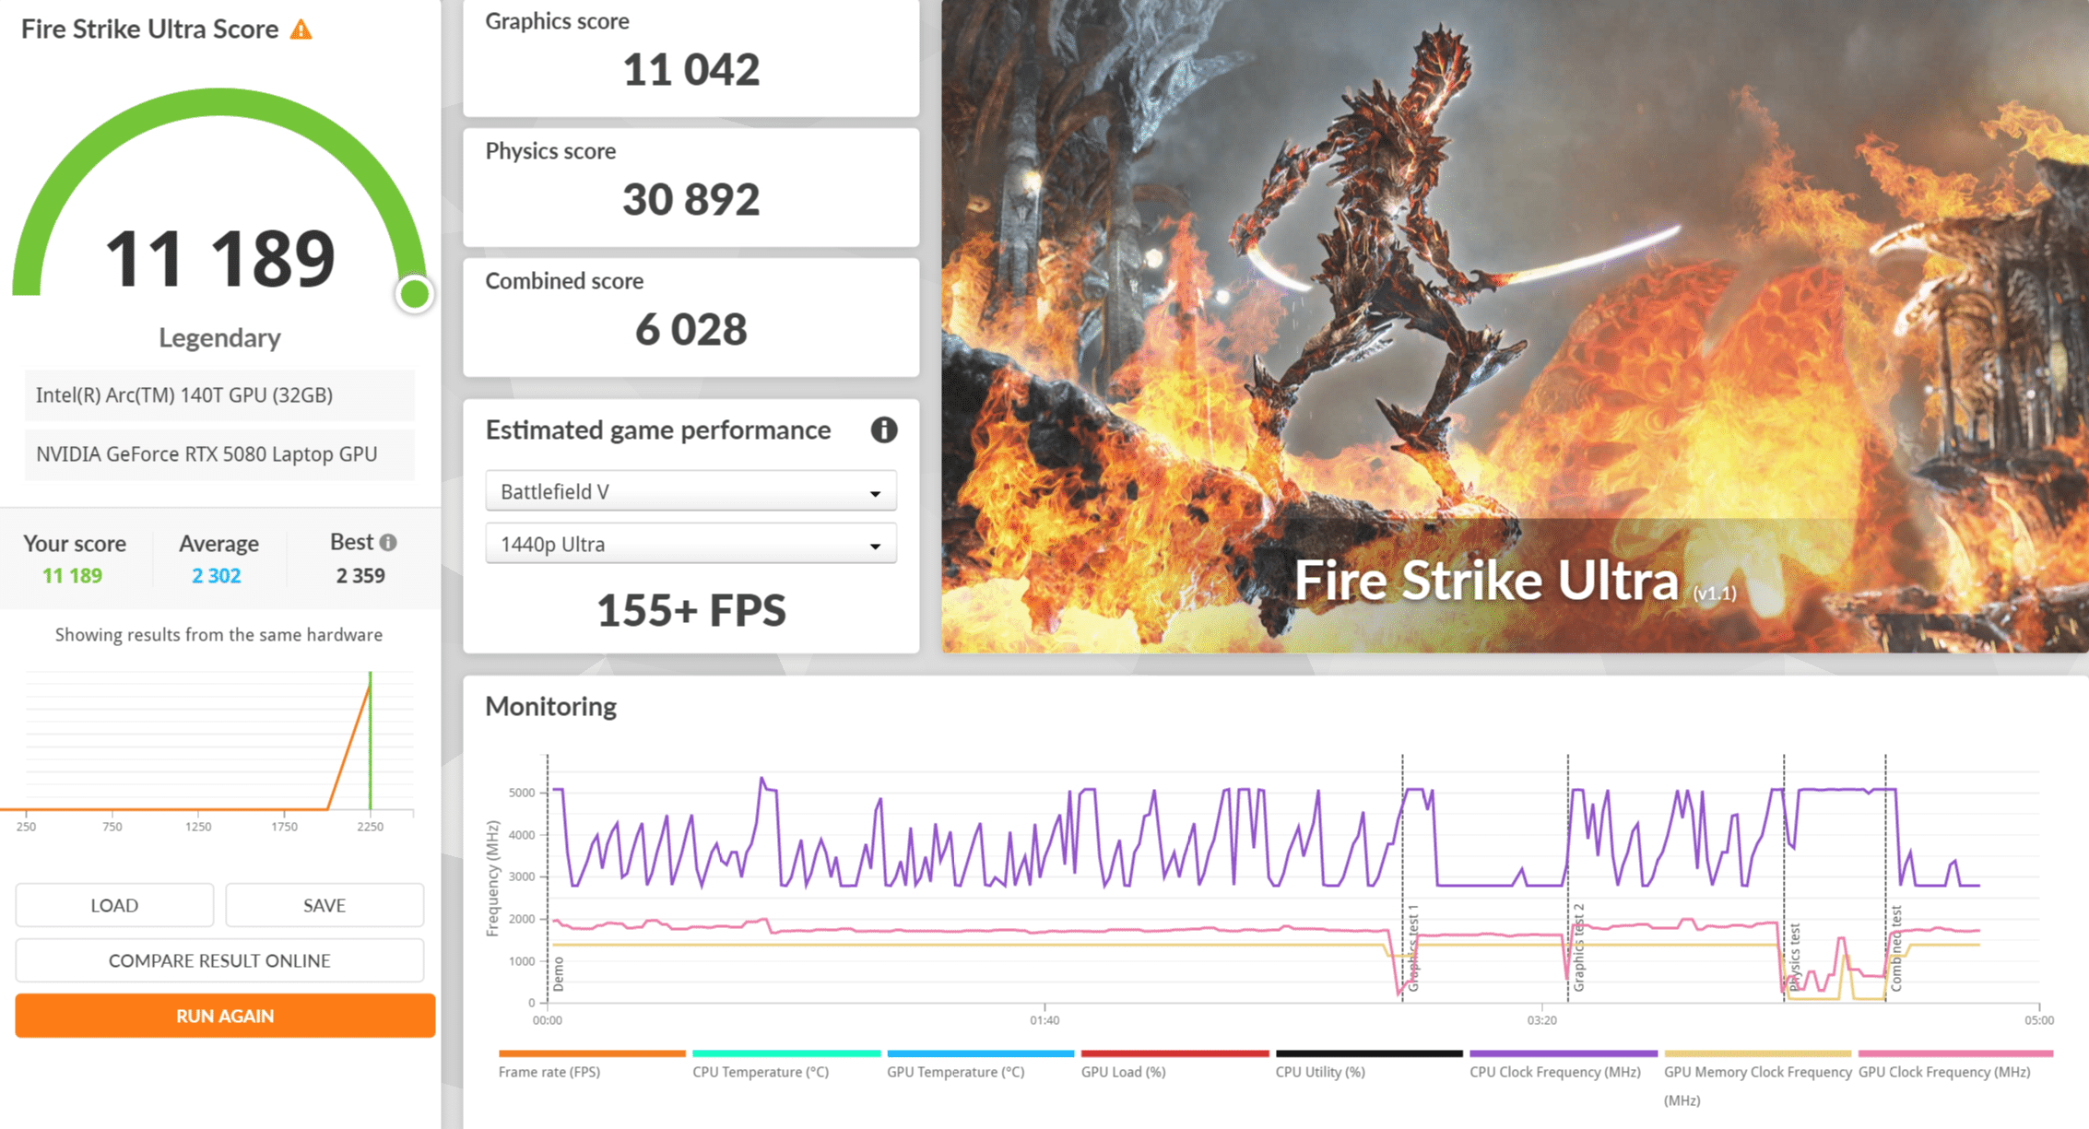This screenshot has height=1129, width=2089.
Task: Toggle GPU Temperature legend swatch
Action: pos(980,1053)
